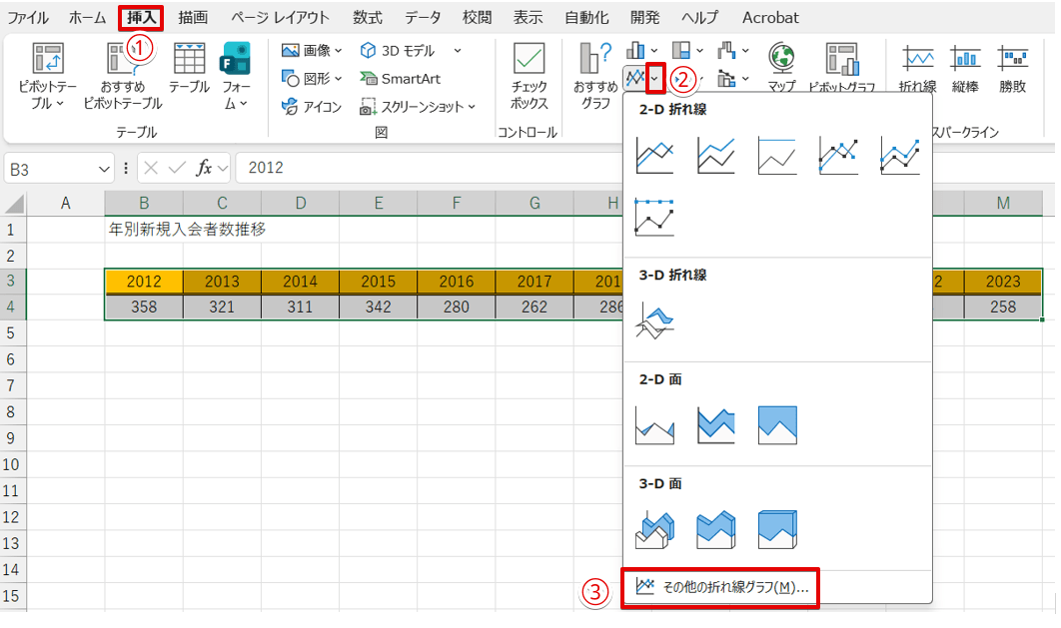Select the first 2-D line chart type

coord(654,155)
